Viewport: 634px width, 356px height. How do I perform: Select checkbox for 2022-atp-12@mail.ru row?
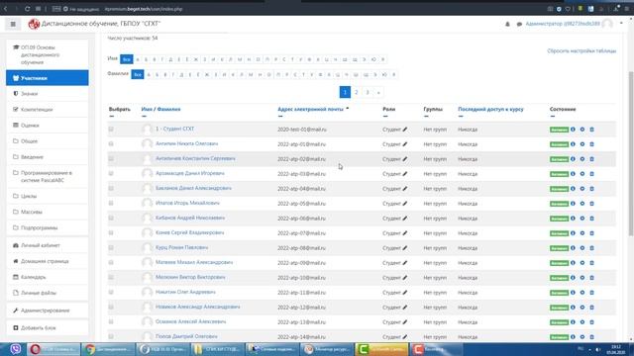click(x=111, y=307)
